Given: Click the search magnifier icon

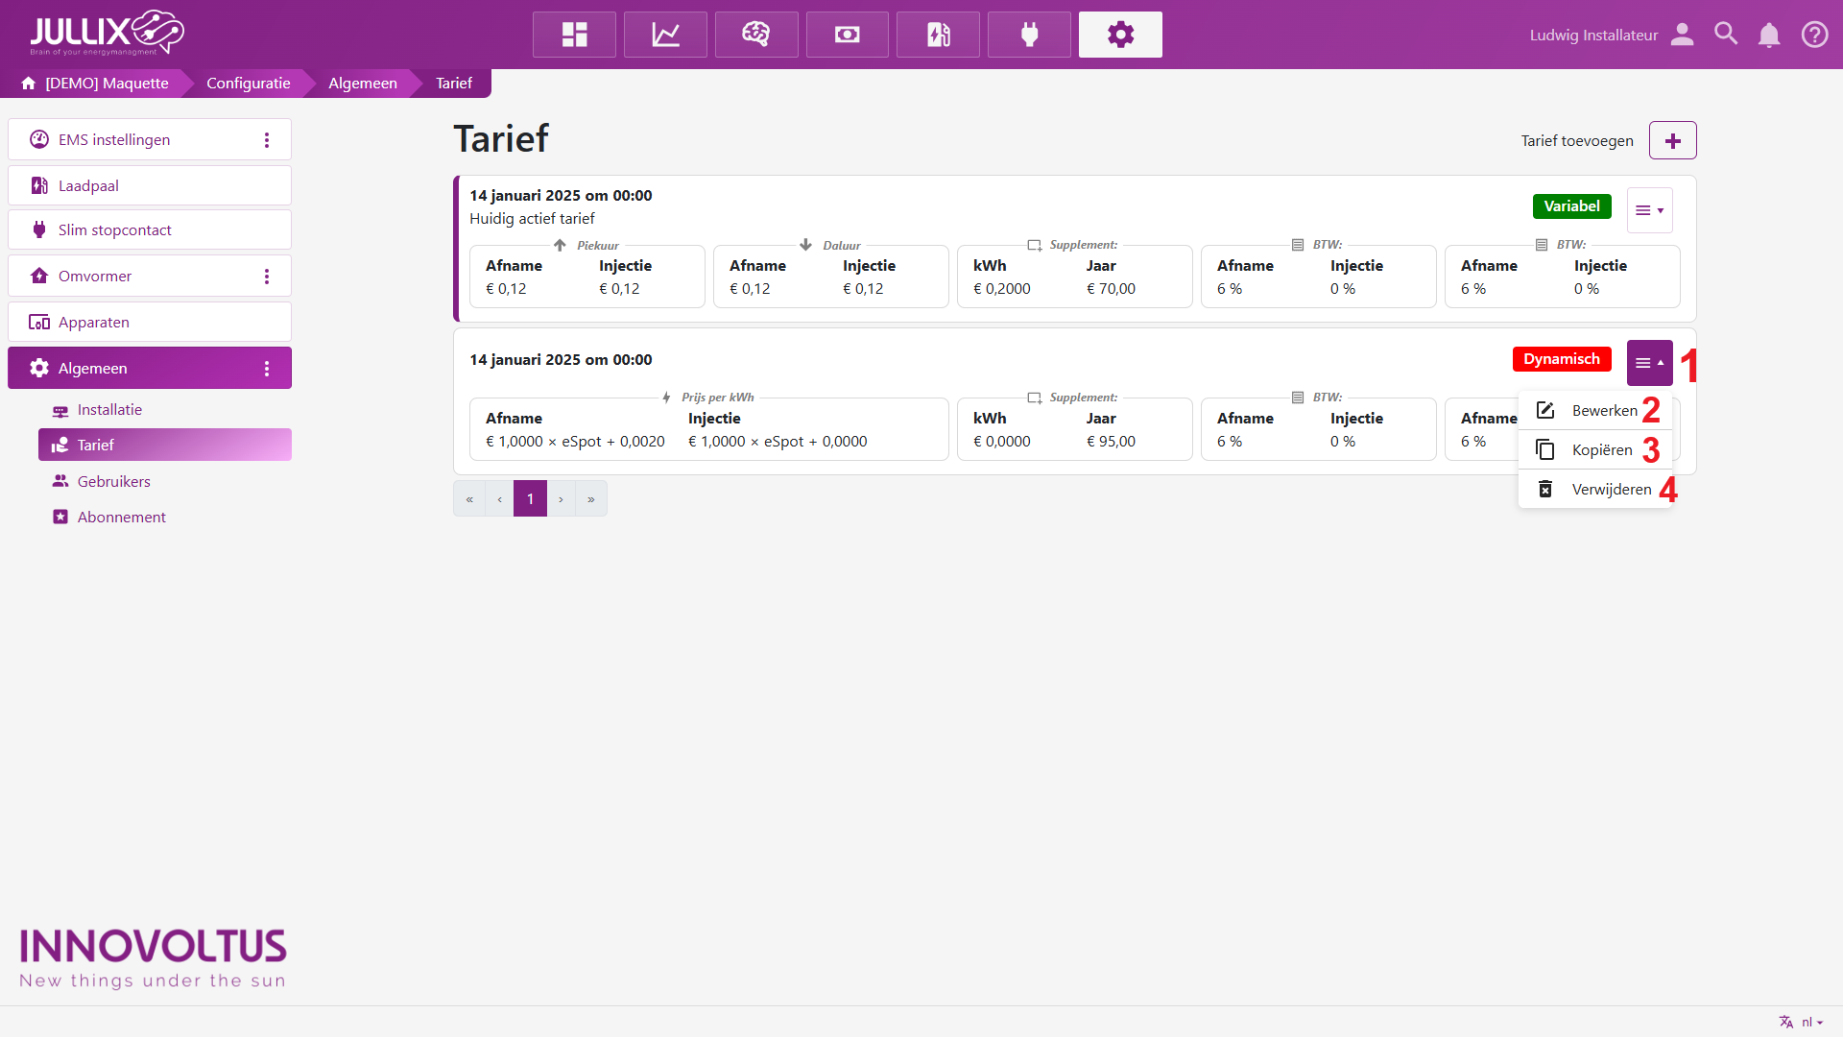Looking at the screenshot, I should tap(1726, 35).
